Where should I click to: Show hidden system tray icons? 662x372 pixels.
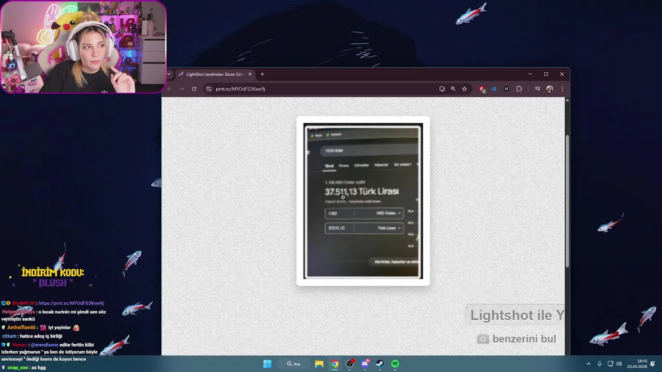click(x=588, y=364)
